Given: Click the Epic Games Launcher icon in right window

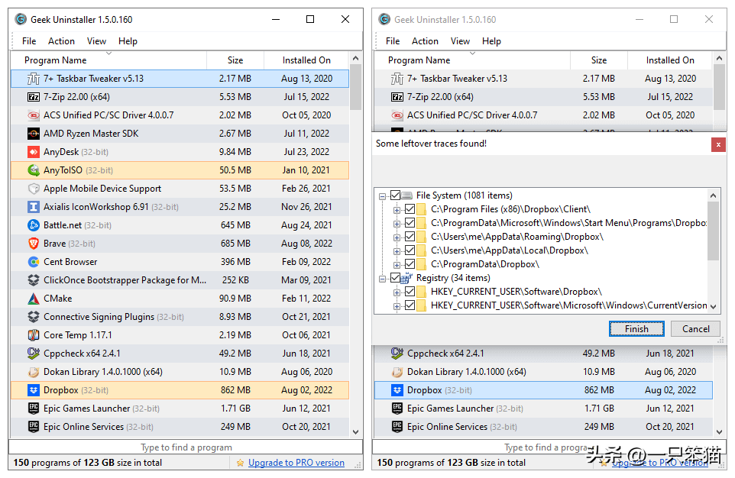Looking at the screenshot, I should (397, 409).
